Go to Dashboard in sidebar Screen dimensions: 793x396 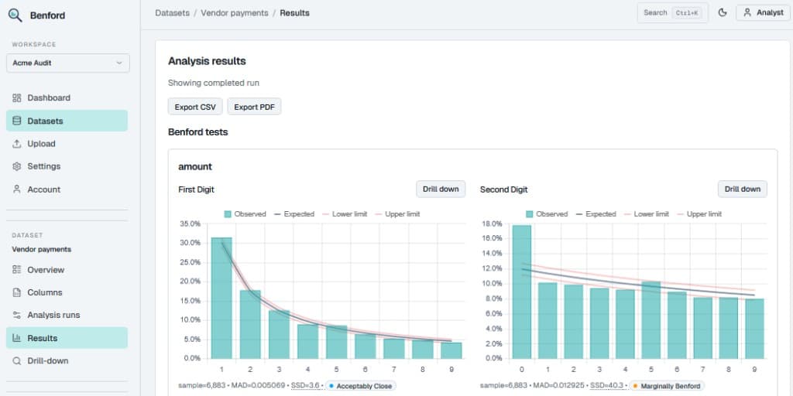tap(67, 98)
